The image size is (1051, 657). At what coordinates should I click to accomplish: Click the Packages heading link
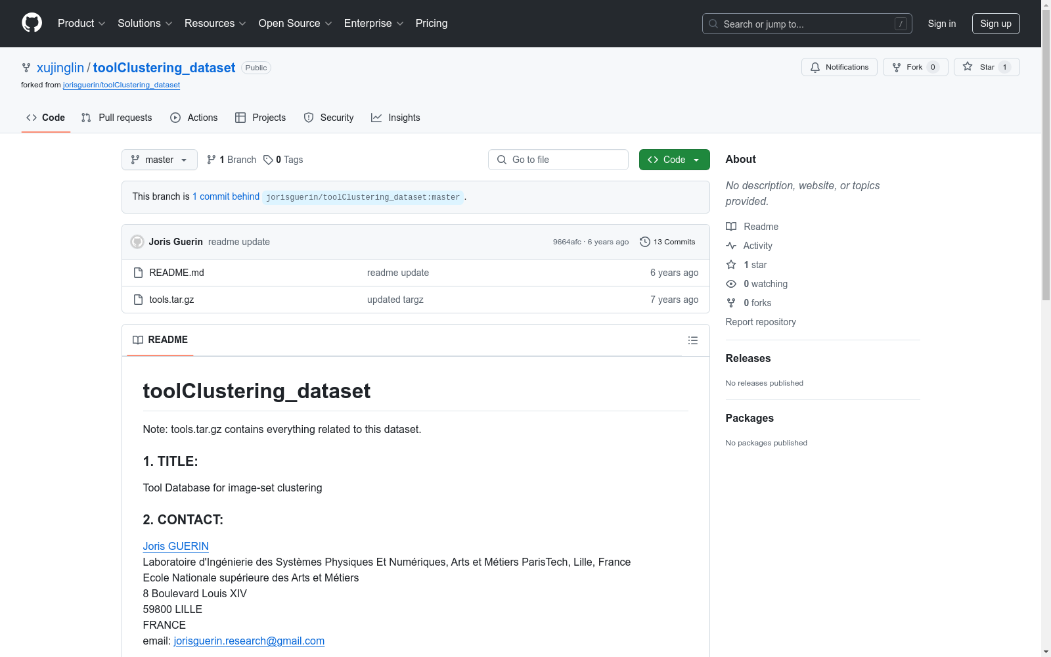(x=749, y=418)
